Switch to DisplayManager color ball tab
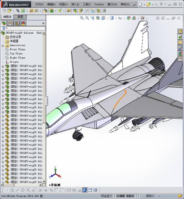 [x=23, y=23]
